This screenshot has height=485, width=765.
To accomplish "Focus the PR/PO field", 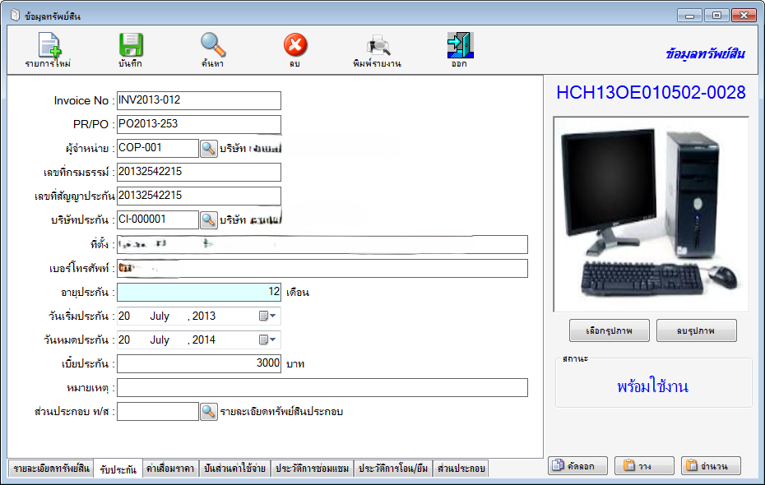I will 199,124.
